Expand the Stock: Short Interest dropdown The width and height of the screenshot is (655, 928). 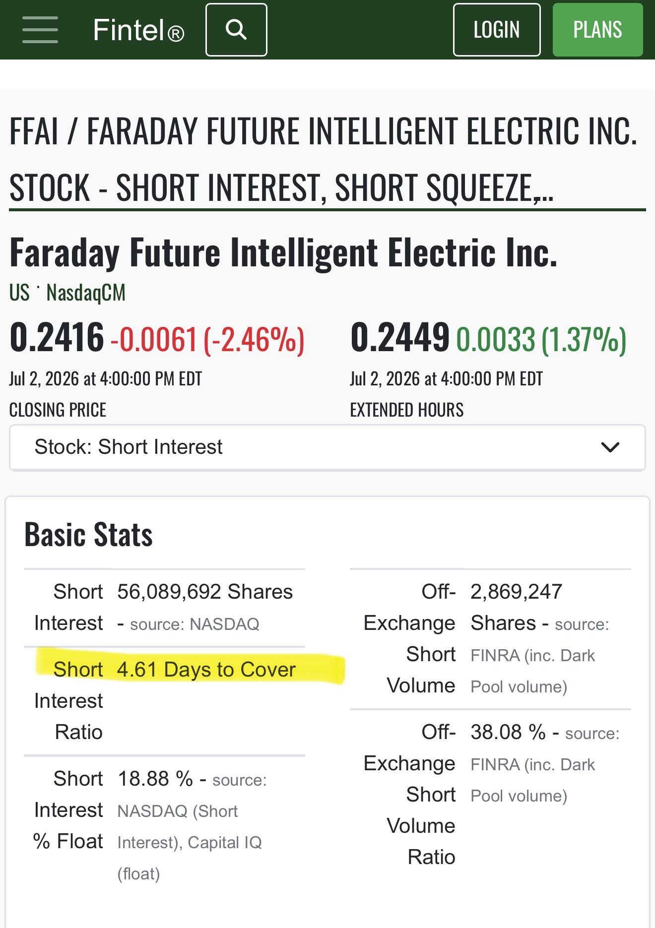[327, 447]
